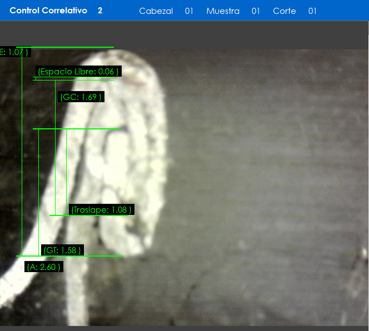Select the Espacio Libre: 0.06 measurement label

point(78,72)
